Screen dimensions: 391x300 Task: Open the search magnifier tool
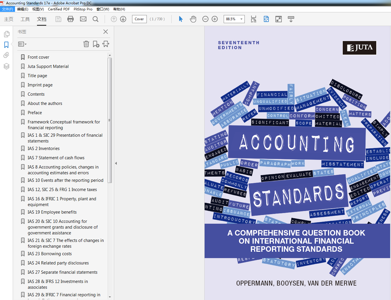(x=95, y=19)
